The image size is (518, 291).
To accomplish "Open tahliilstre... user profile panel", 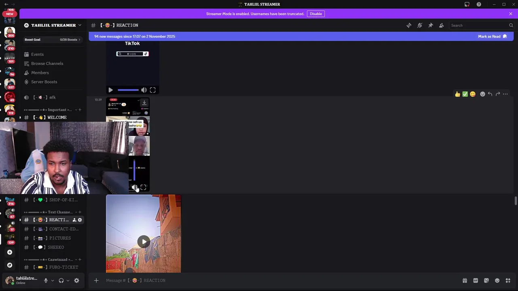I will pyautogui.click(x=22, y=280).
